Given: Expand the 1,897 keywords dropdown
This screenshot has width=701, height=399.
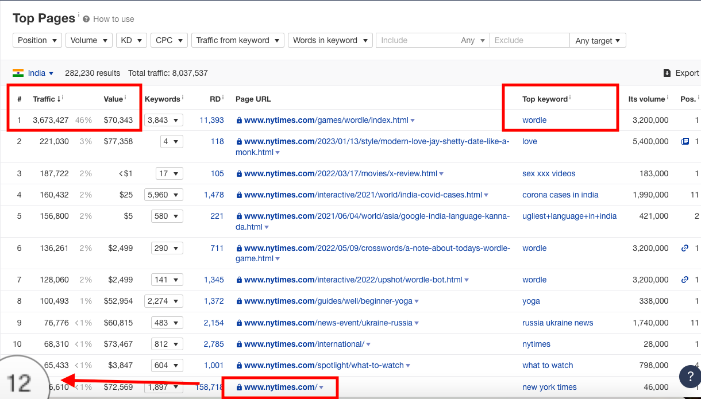Looking at the screenshot, I should click(164, 387).
